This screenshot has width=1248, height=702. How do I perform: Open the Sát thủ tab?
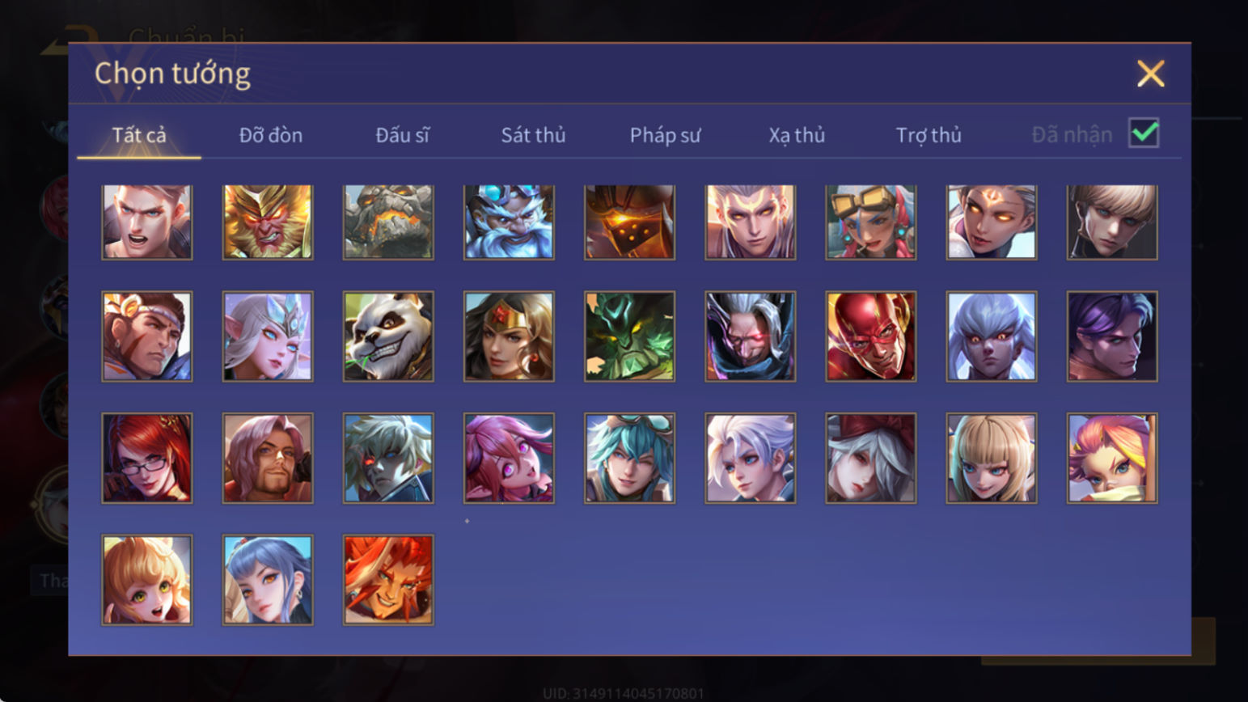tap(533, 135)
